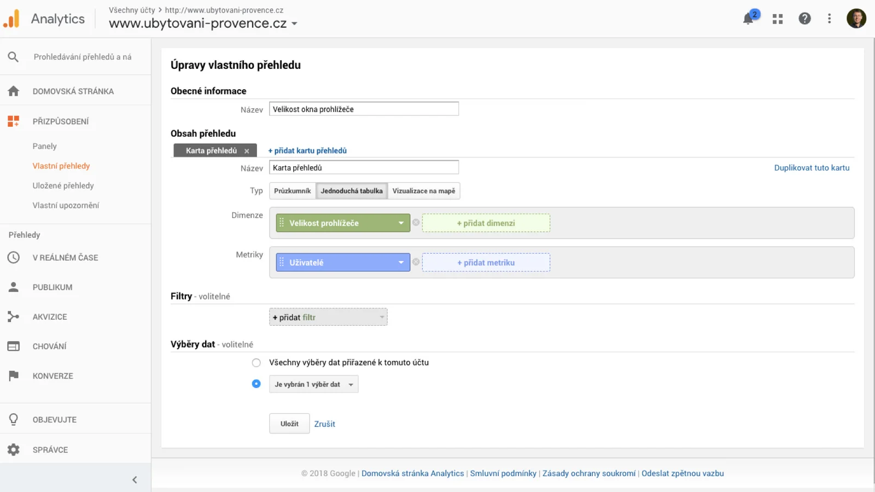This screenshot has width=875, height=492.
Task: Click the Konverze flag icon
Action: tap(14, 376)
